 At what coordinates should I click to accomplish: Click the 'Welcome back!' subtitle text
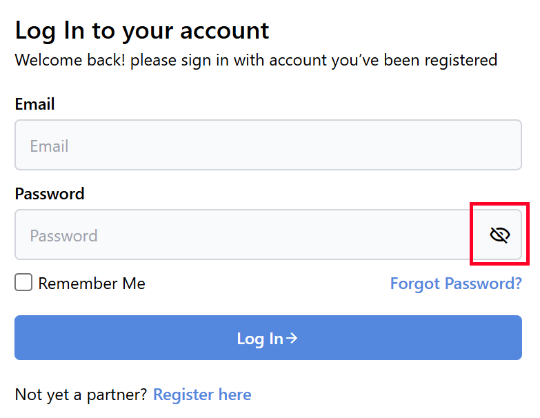pos(256,60)
